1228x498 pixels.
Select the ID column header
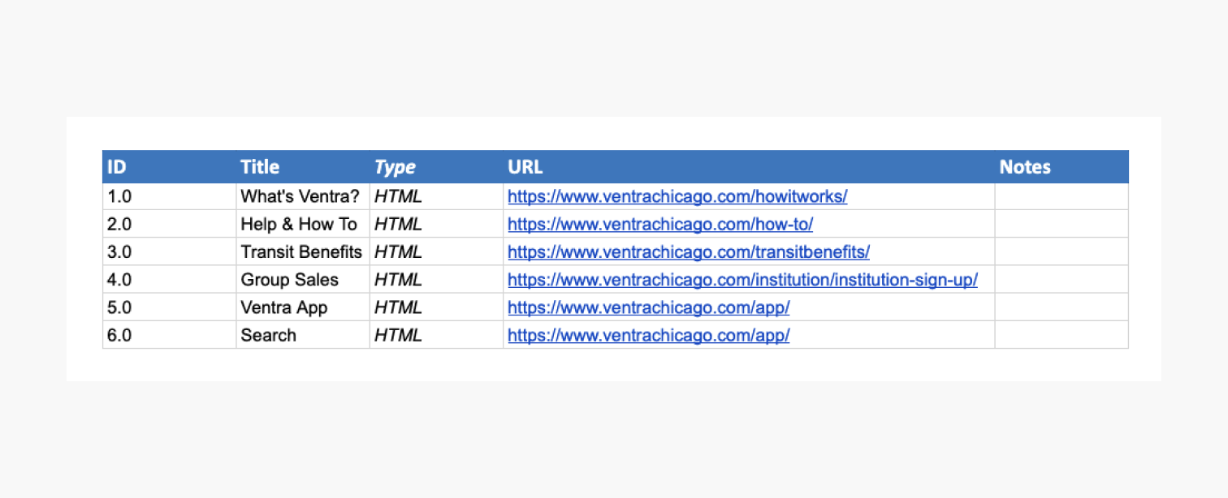[x=169, y=167]
